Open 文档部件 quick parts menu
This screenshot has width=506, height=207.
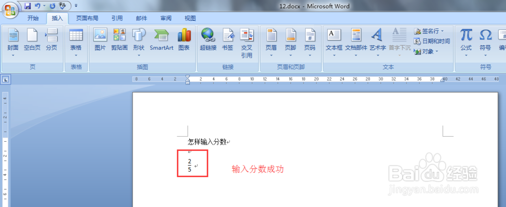click(x=356, y=43)
